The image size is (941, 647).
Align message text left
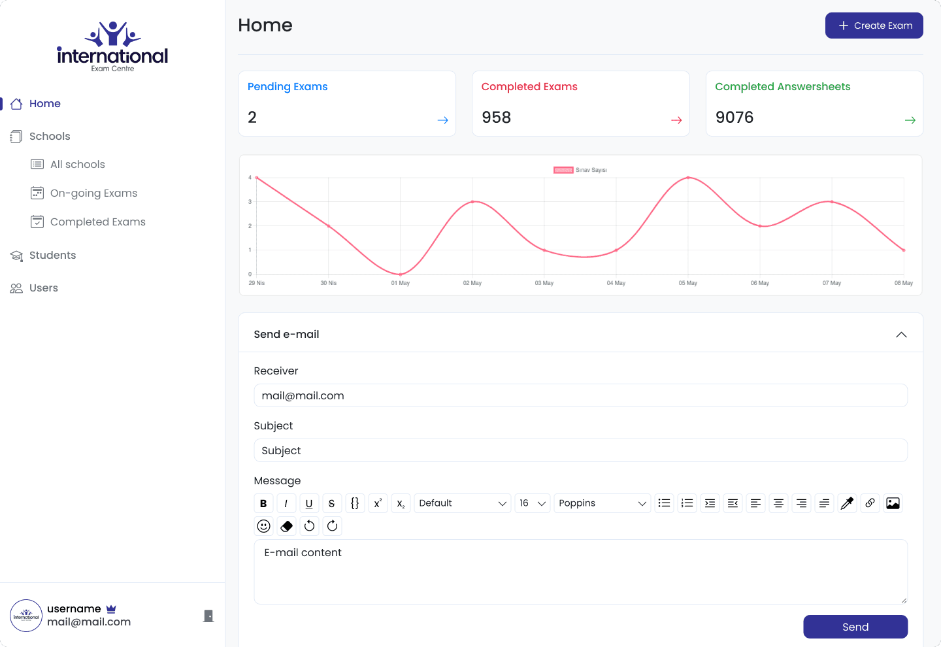pos(755,503)
